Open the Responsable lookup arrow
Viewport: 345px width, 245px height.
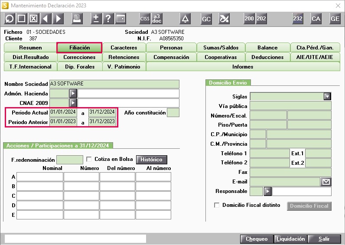(x=267, y=191)
